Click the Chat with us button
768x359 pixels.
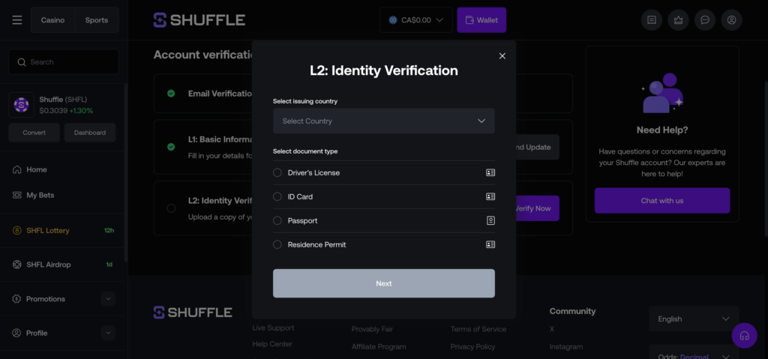click(x=662, y=201)
